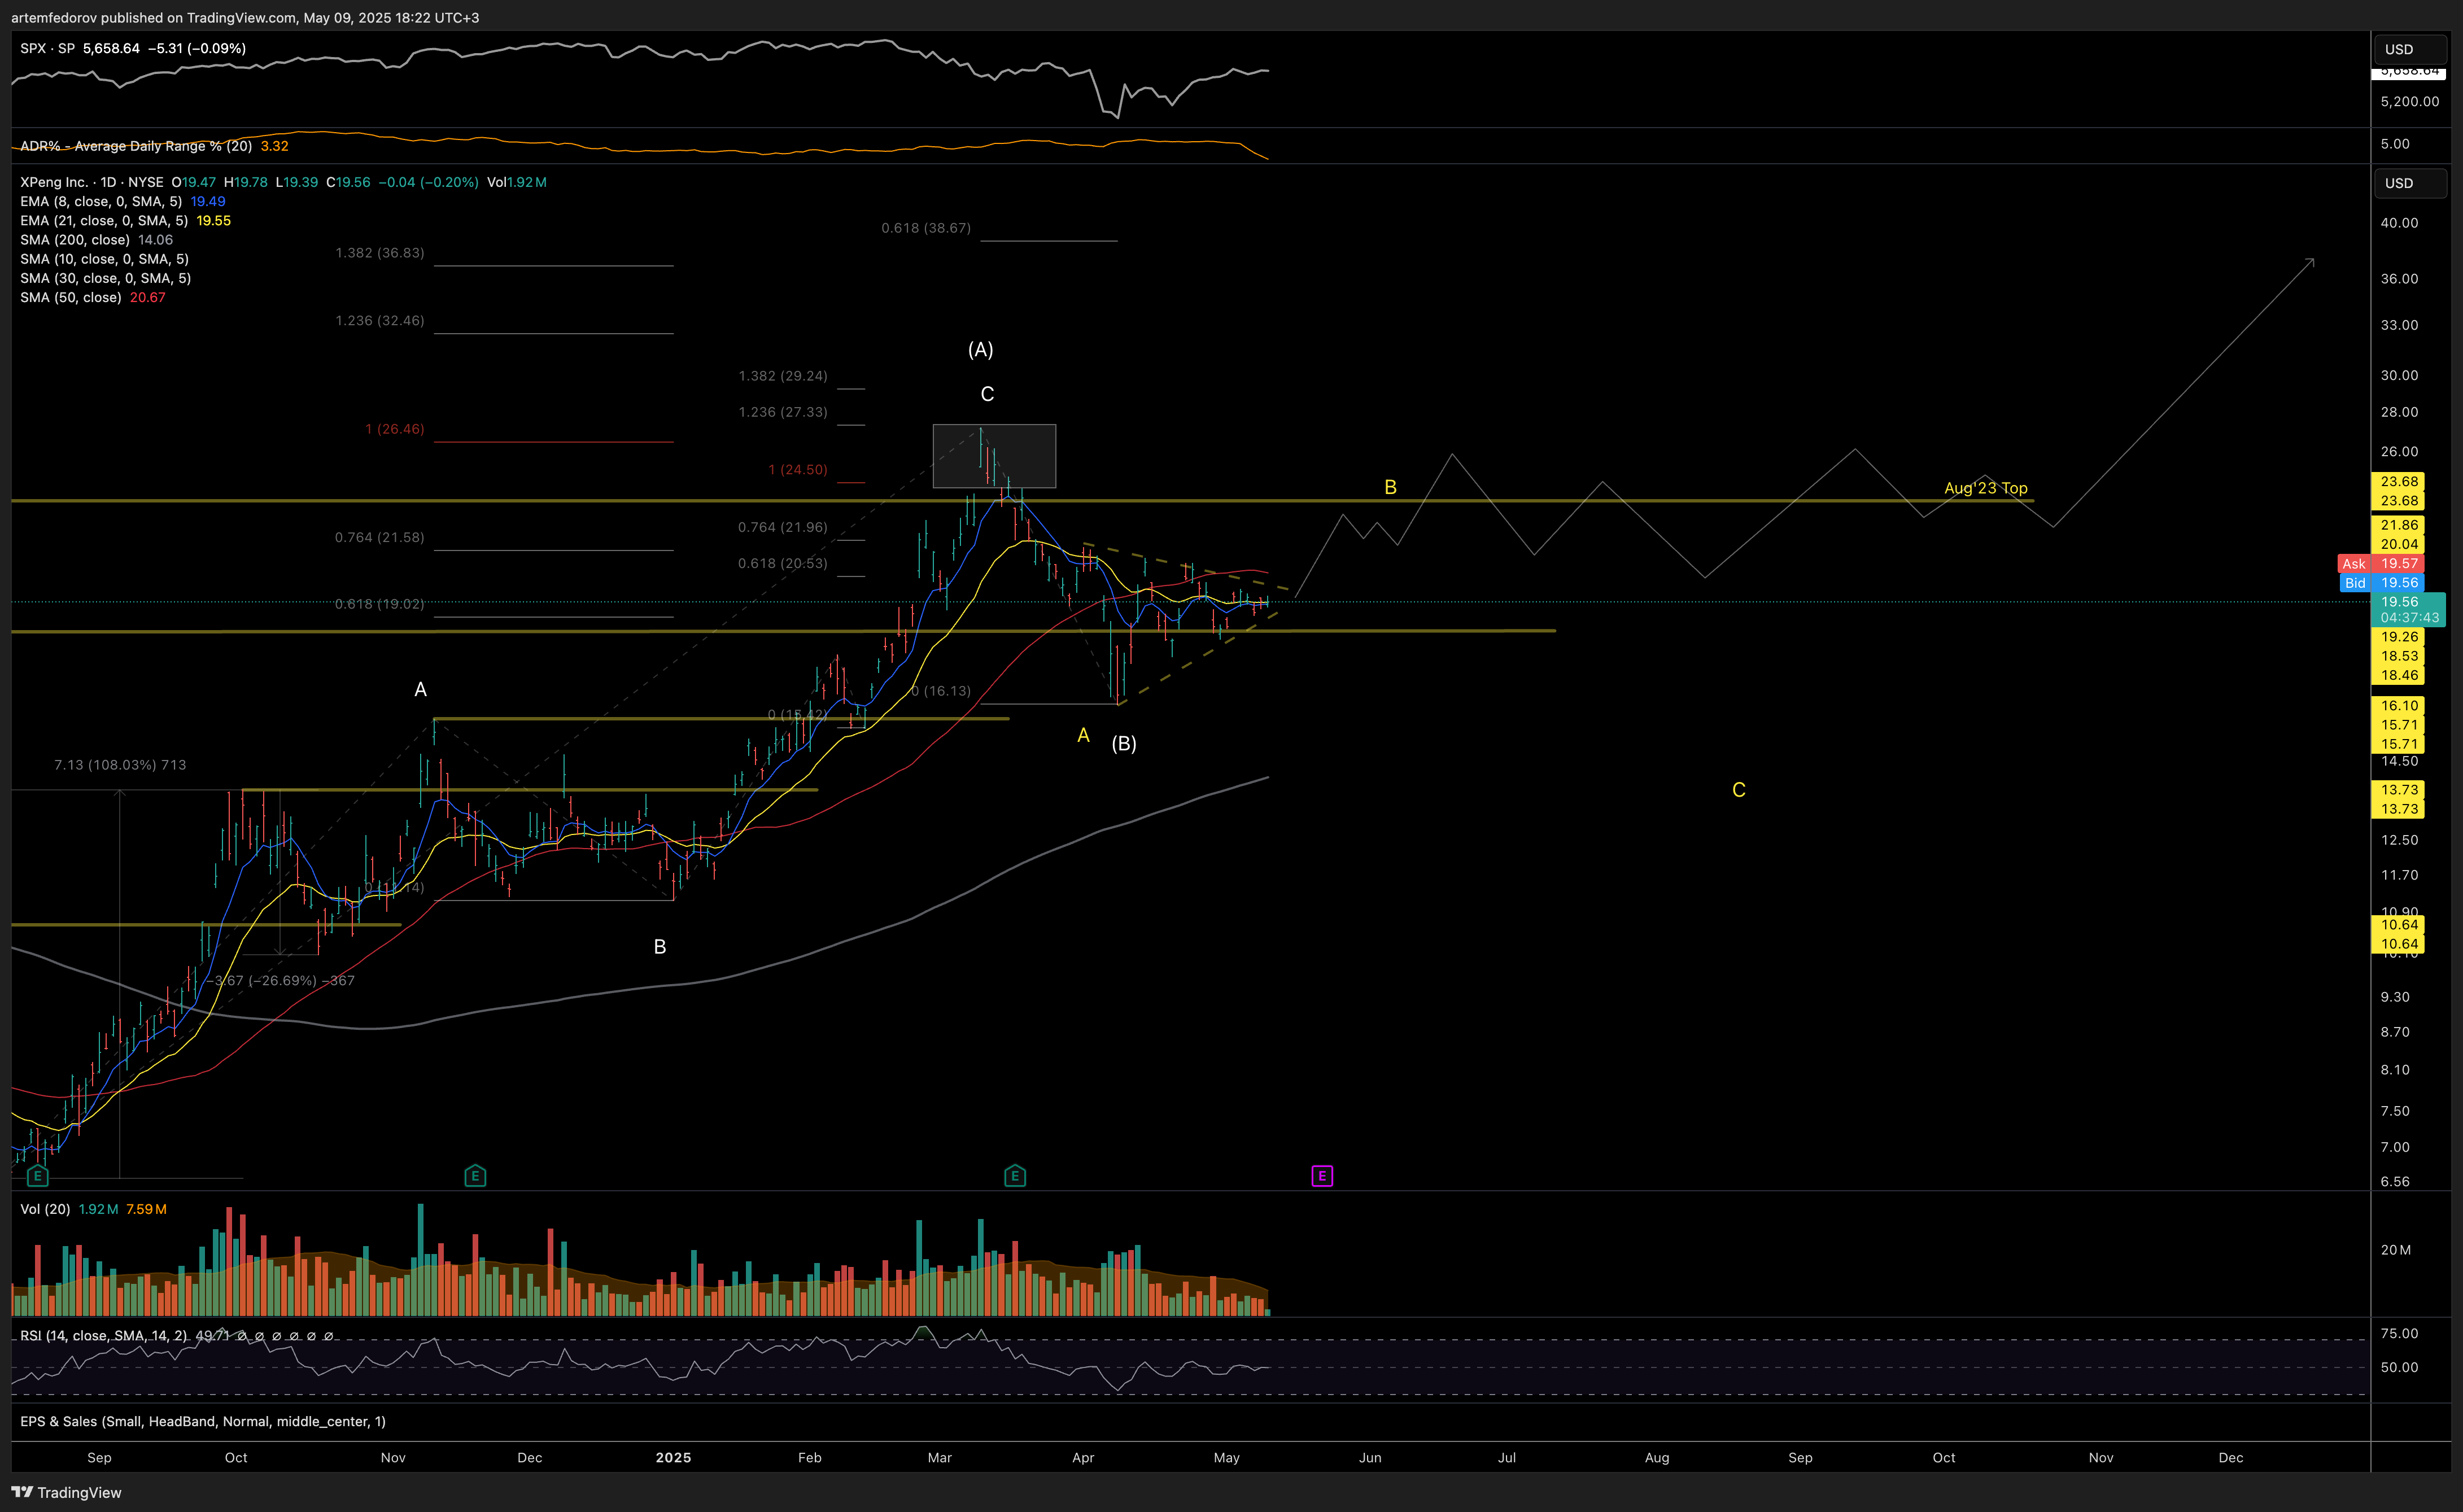The height and width of the screenshot is (1512, 2463).
Task: Click the yellow B wave label
Action: [1390, 488]
